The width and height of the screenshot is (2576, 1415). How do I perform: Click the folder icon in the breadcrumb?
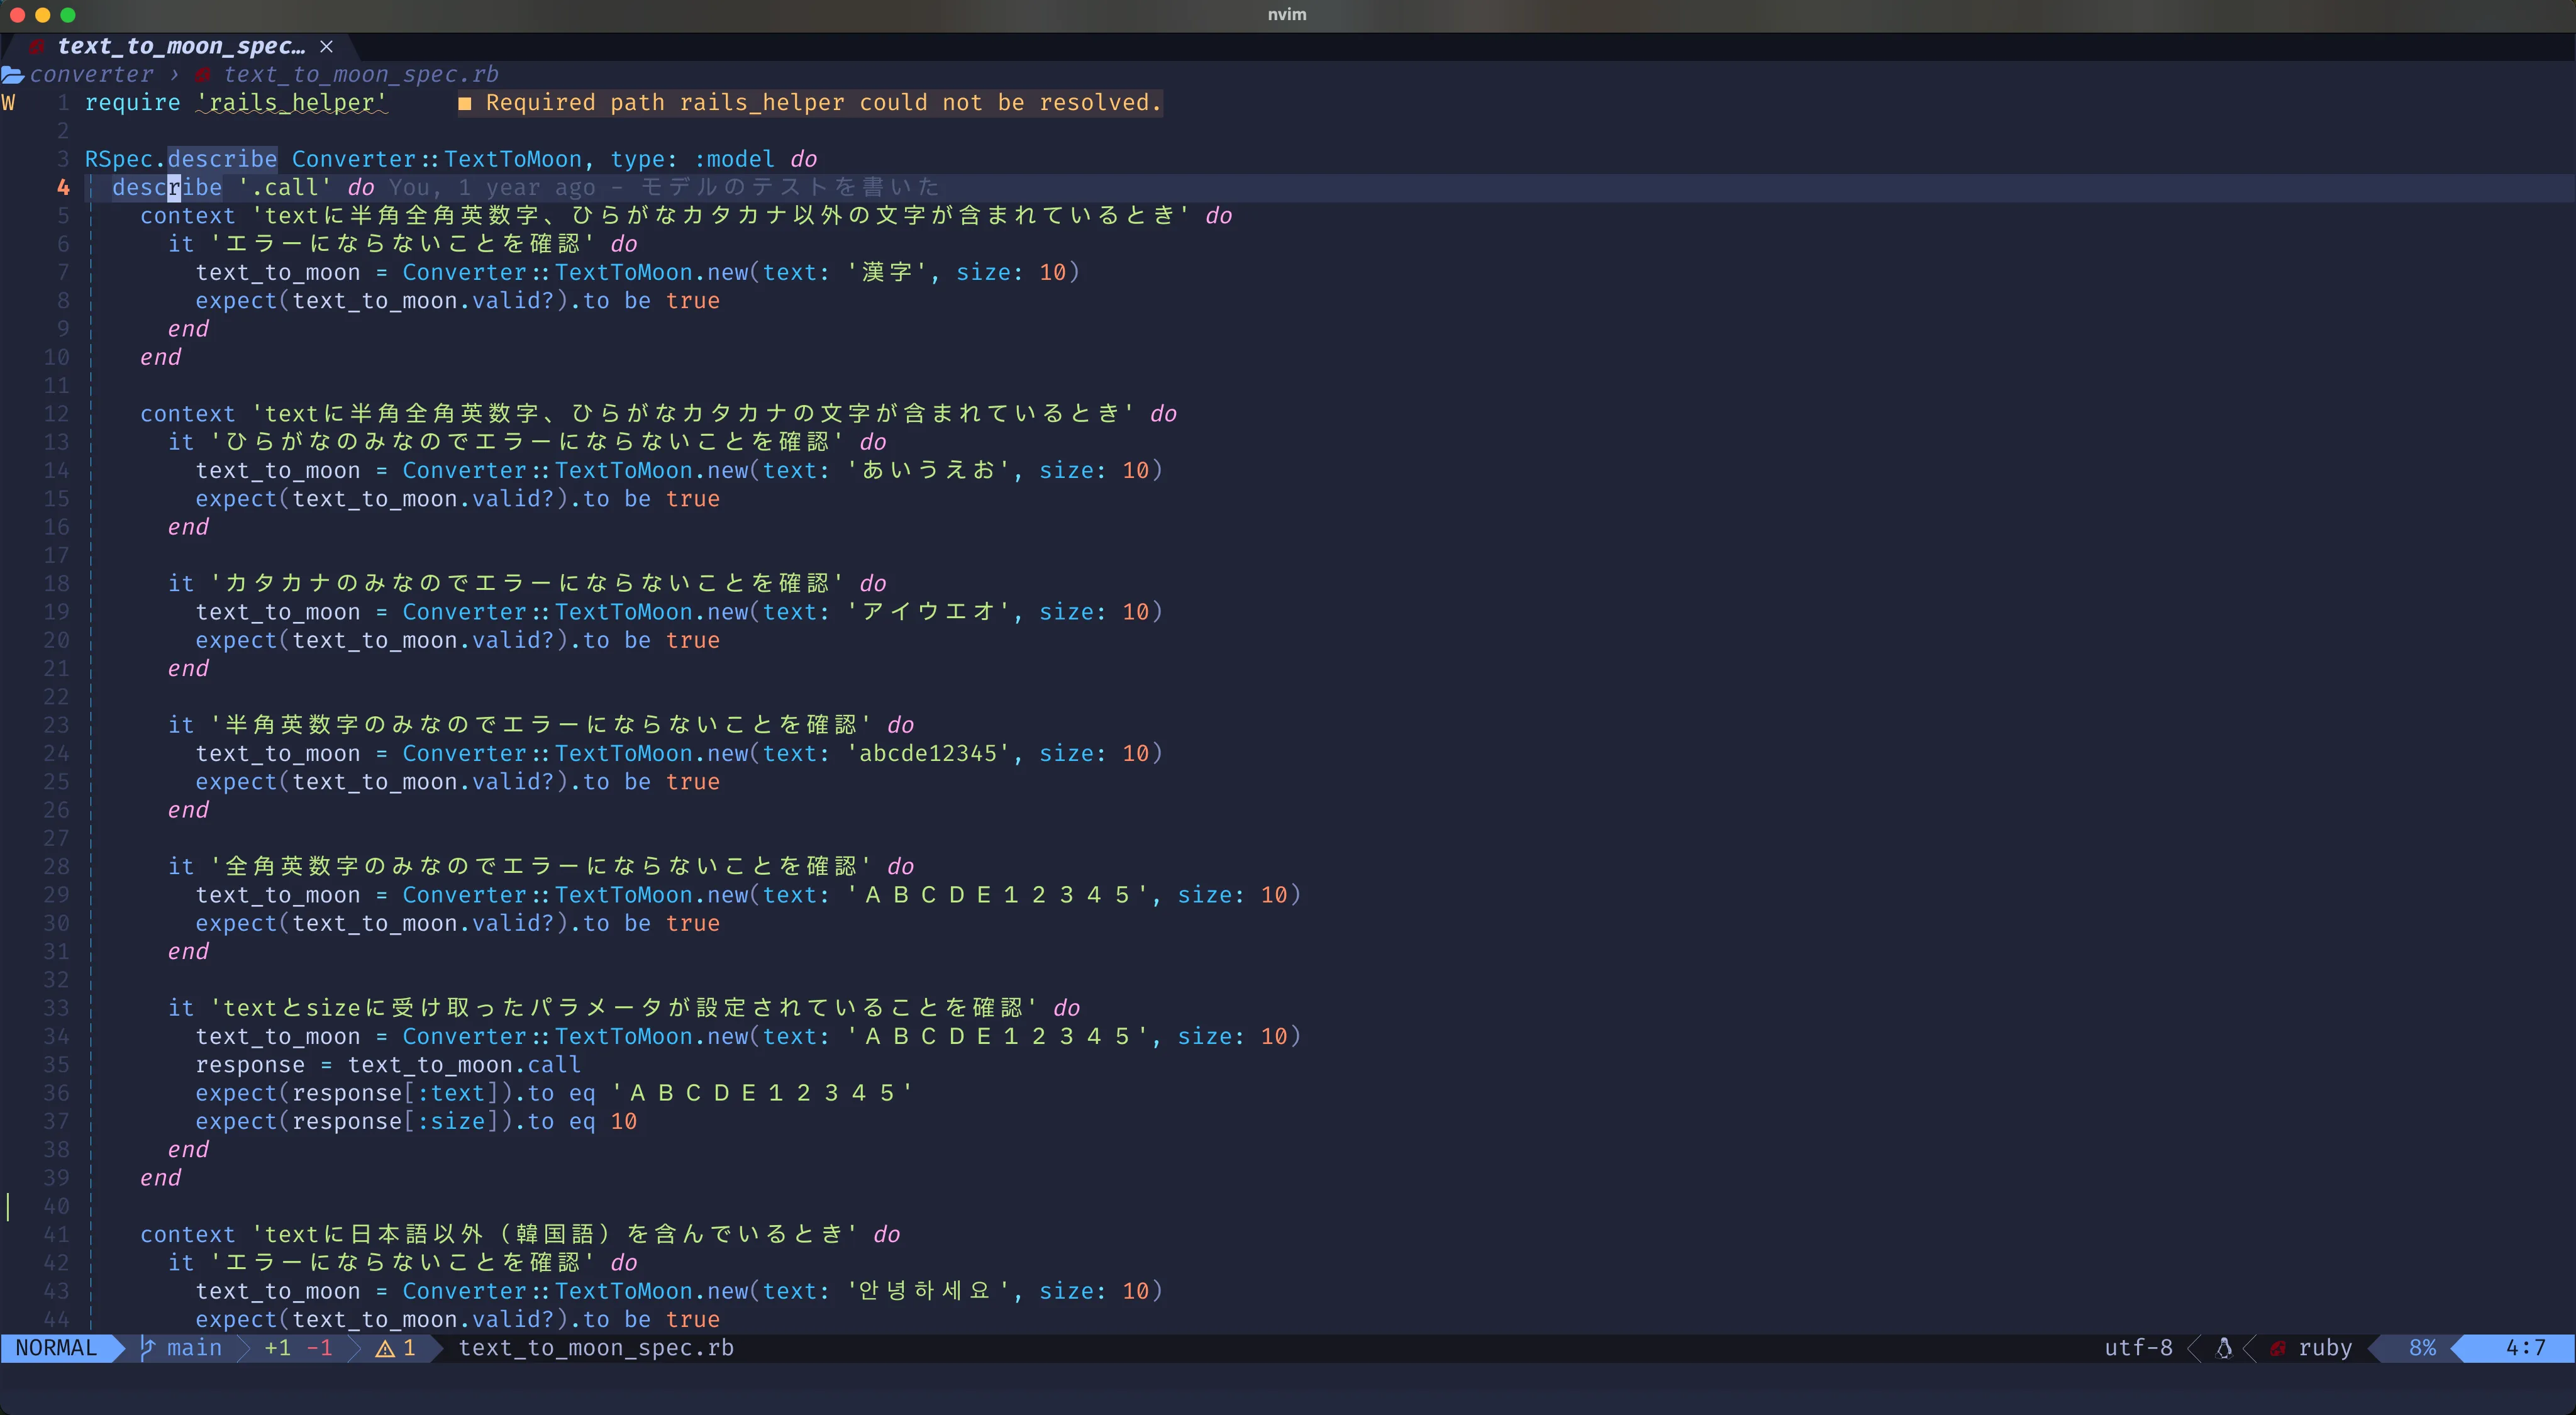tap(13, 75)
